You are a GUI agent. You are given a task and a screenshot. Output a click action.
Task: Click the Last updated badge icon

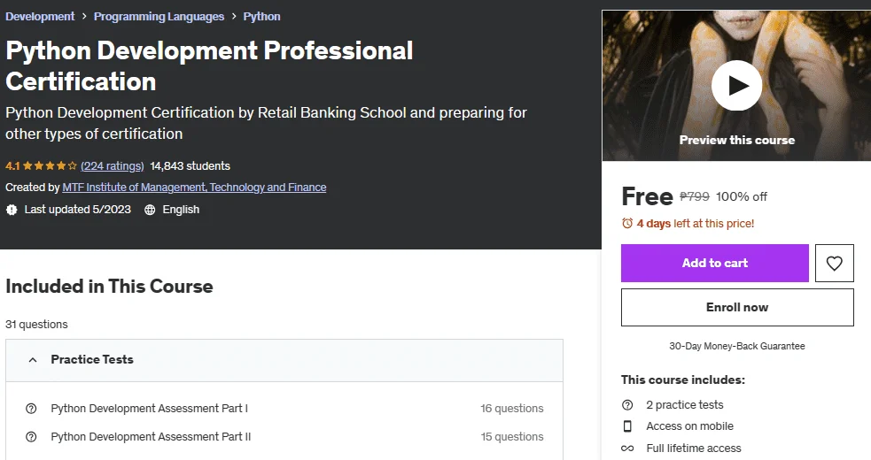(x=12, y=210)
